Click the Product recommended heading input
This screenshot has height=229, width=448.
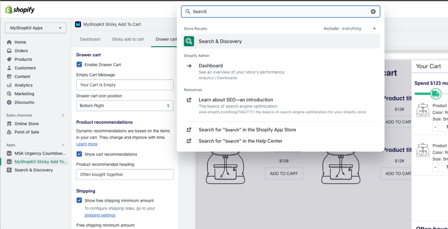coord(125,174)
